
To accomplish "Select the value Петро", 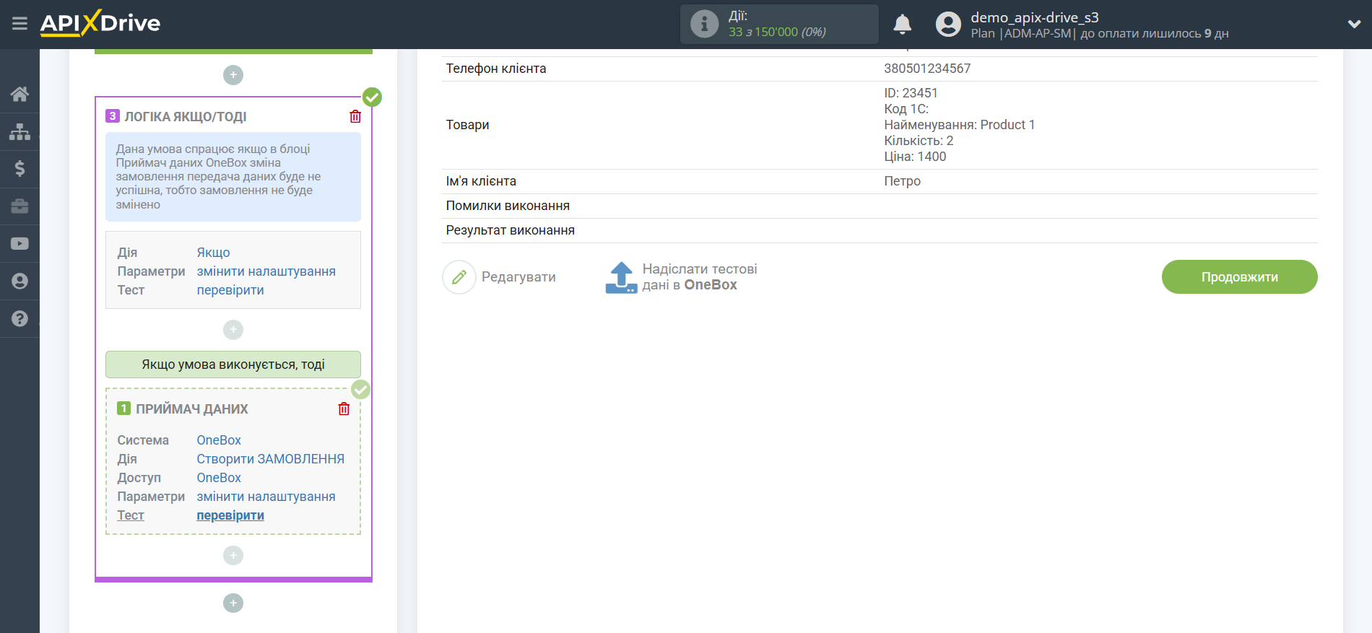I will click(902, 181).
